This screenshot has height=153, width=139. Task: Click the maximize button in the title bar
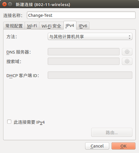(x=10, y=4)
